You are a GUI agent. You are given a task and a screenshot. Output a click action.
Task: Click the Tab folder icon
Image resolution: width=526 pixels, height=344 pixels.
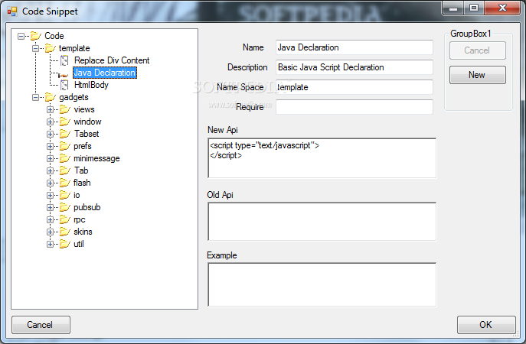(65, 170)
